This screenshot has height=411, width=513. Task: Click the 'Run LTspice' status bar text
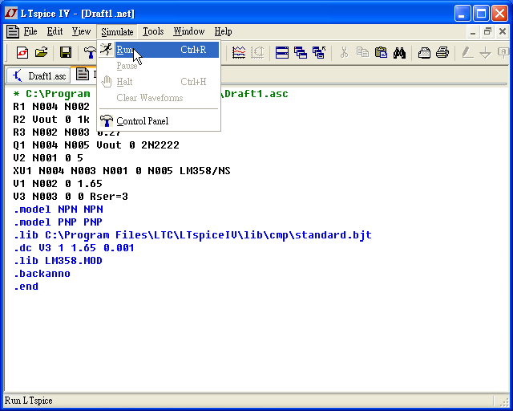click(29, 401)
